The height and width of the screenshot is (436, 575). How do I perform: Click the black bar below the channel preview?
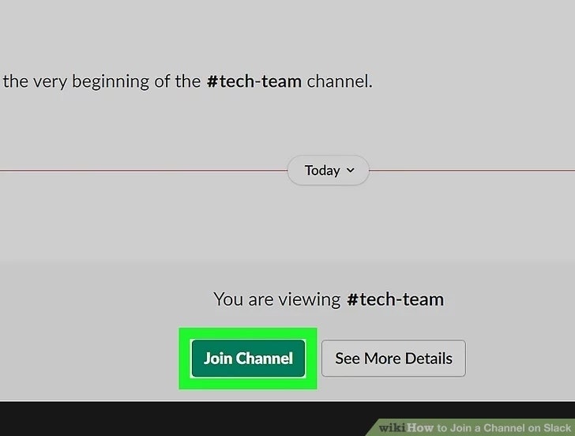click(x=183, y=419)
